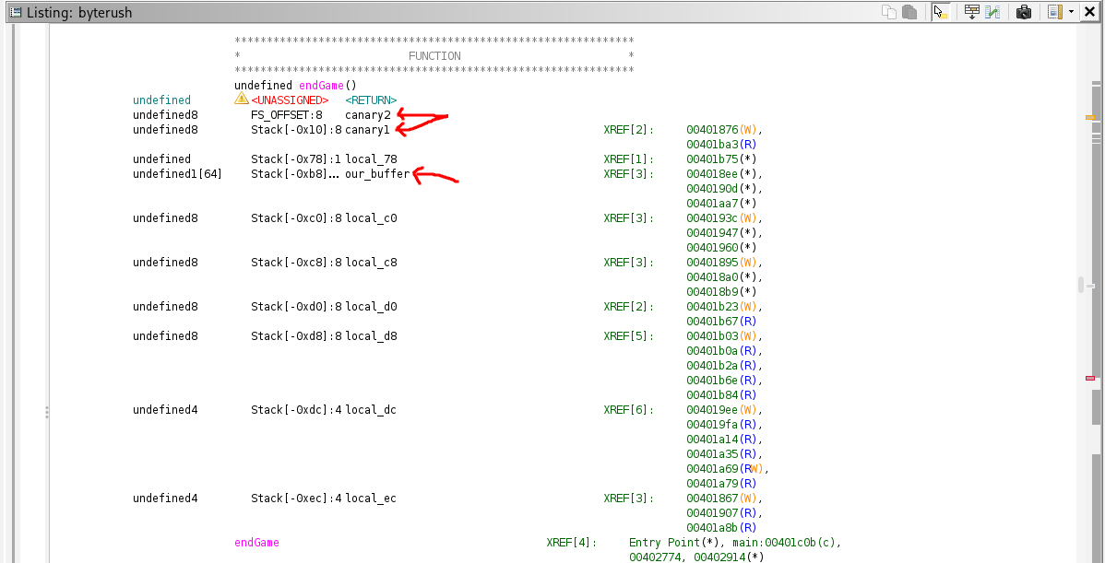1105x563 pixels.
Task: Click the warning triangle beside UNASSIGNED
Action: pos(239,100)
